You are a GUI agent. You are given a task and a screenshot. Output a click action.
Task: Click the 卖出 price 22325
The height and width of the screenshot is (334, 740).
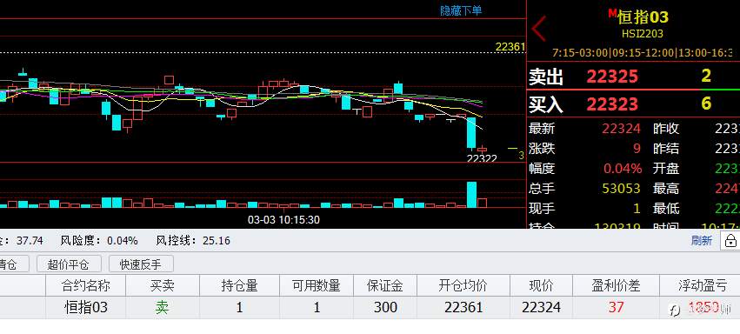pos(612,77)
